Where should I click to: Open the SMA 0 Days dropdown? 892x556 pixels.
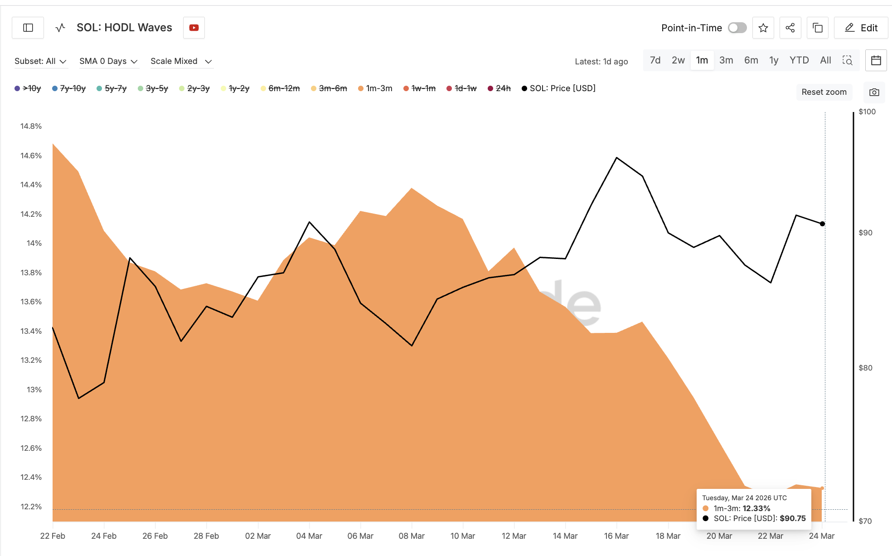108,61
